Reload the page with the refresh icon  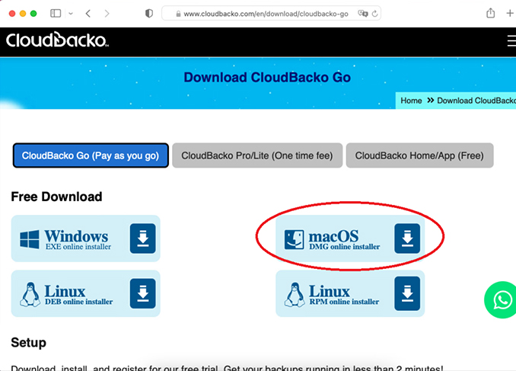click(x=375, y=14)
